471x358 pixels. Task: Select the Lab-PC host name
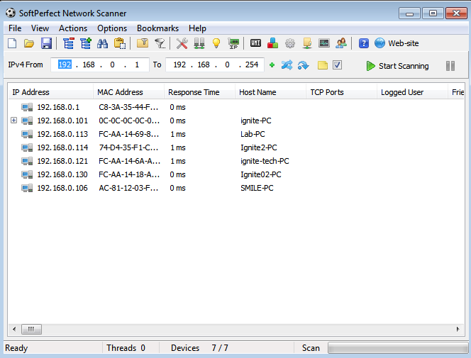253,134
